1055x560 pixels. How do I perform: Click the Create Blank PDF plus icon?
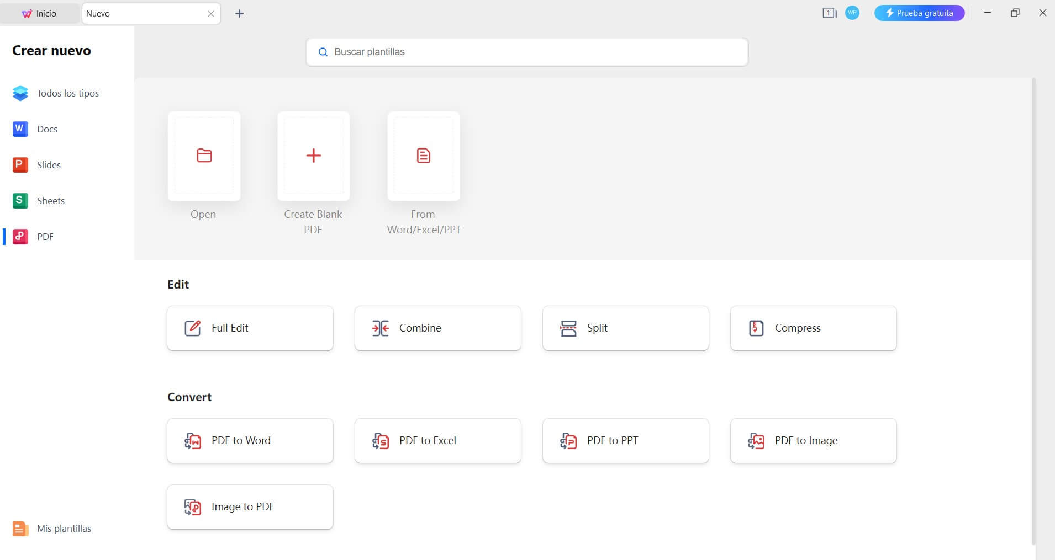tap(313, 156)
